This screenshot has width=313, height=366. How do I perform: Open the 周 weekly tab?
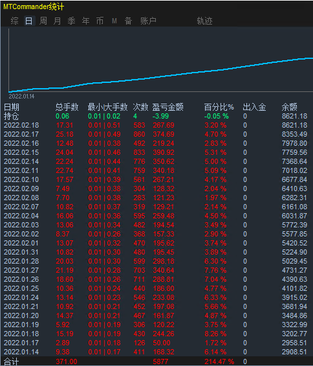coord(43,21)
